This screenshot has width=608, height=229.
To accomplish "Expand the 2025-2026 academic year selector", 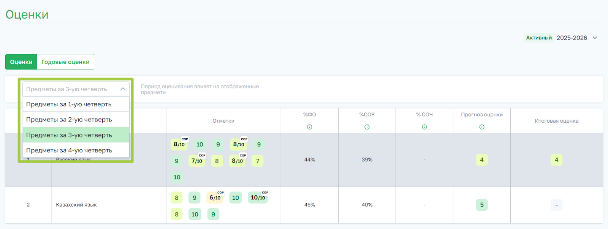I will pos(595,38).
